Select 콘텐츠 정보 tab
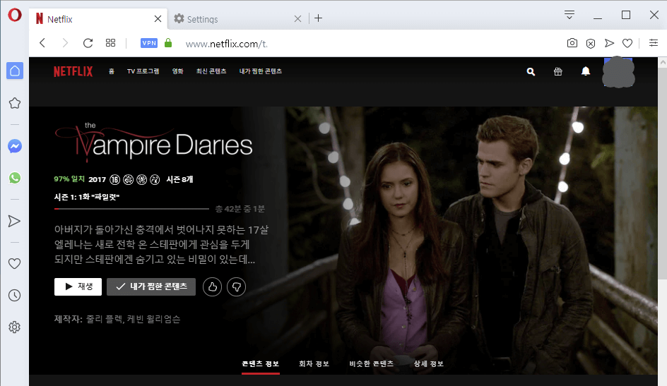667x386 pixels. coord(260,364)
